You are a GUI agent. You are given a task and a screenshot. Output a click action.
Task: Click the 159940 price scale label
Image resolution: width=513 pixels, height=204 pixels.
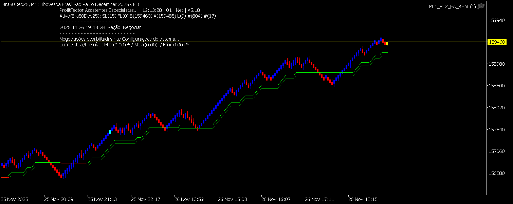(x=496, y=20)
